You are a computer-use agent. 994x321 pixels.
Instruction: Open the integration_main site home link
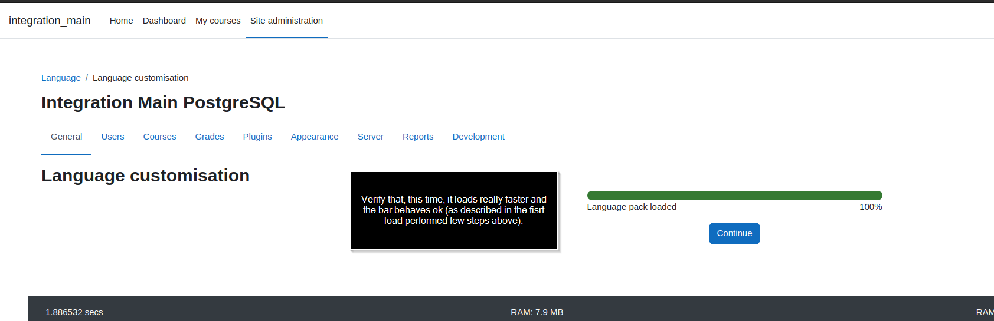[50, 21]
